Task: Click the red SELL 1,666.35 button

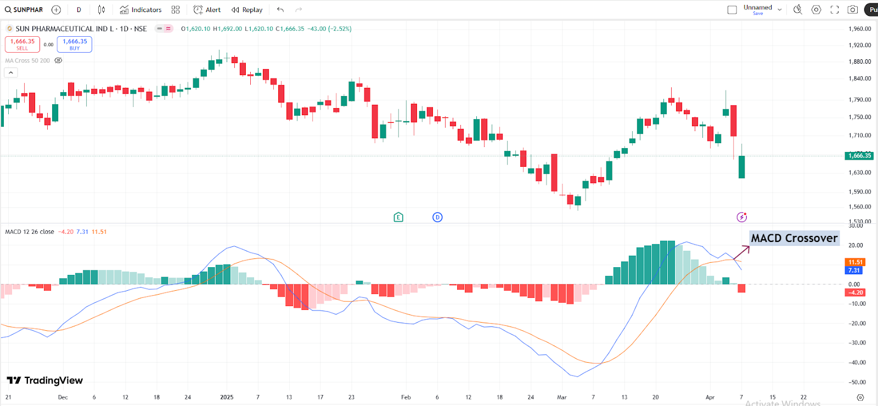Action: [x=22, y=44]
